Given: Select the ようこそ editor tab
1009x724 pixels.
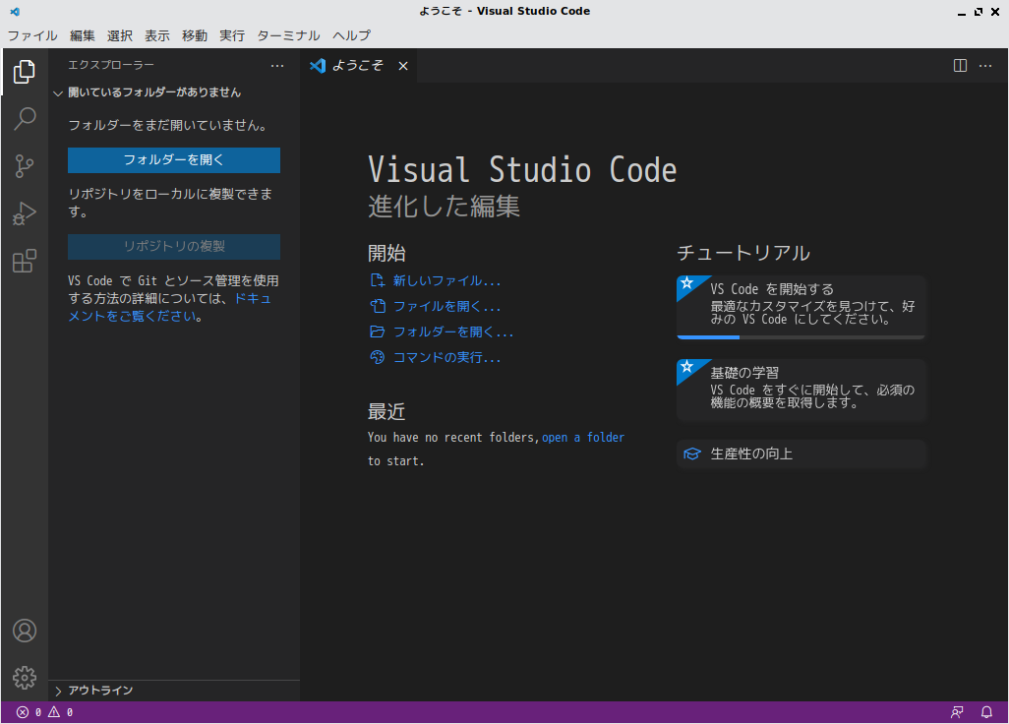Looking at the screenshot, I should point(357,66).
